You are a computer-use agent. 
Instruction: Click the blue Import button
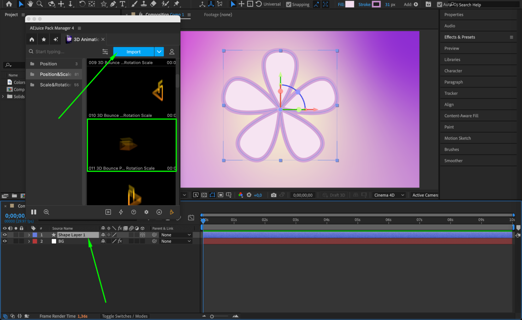pyautogui.click(x=133, y=52)
